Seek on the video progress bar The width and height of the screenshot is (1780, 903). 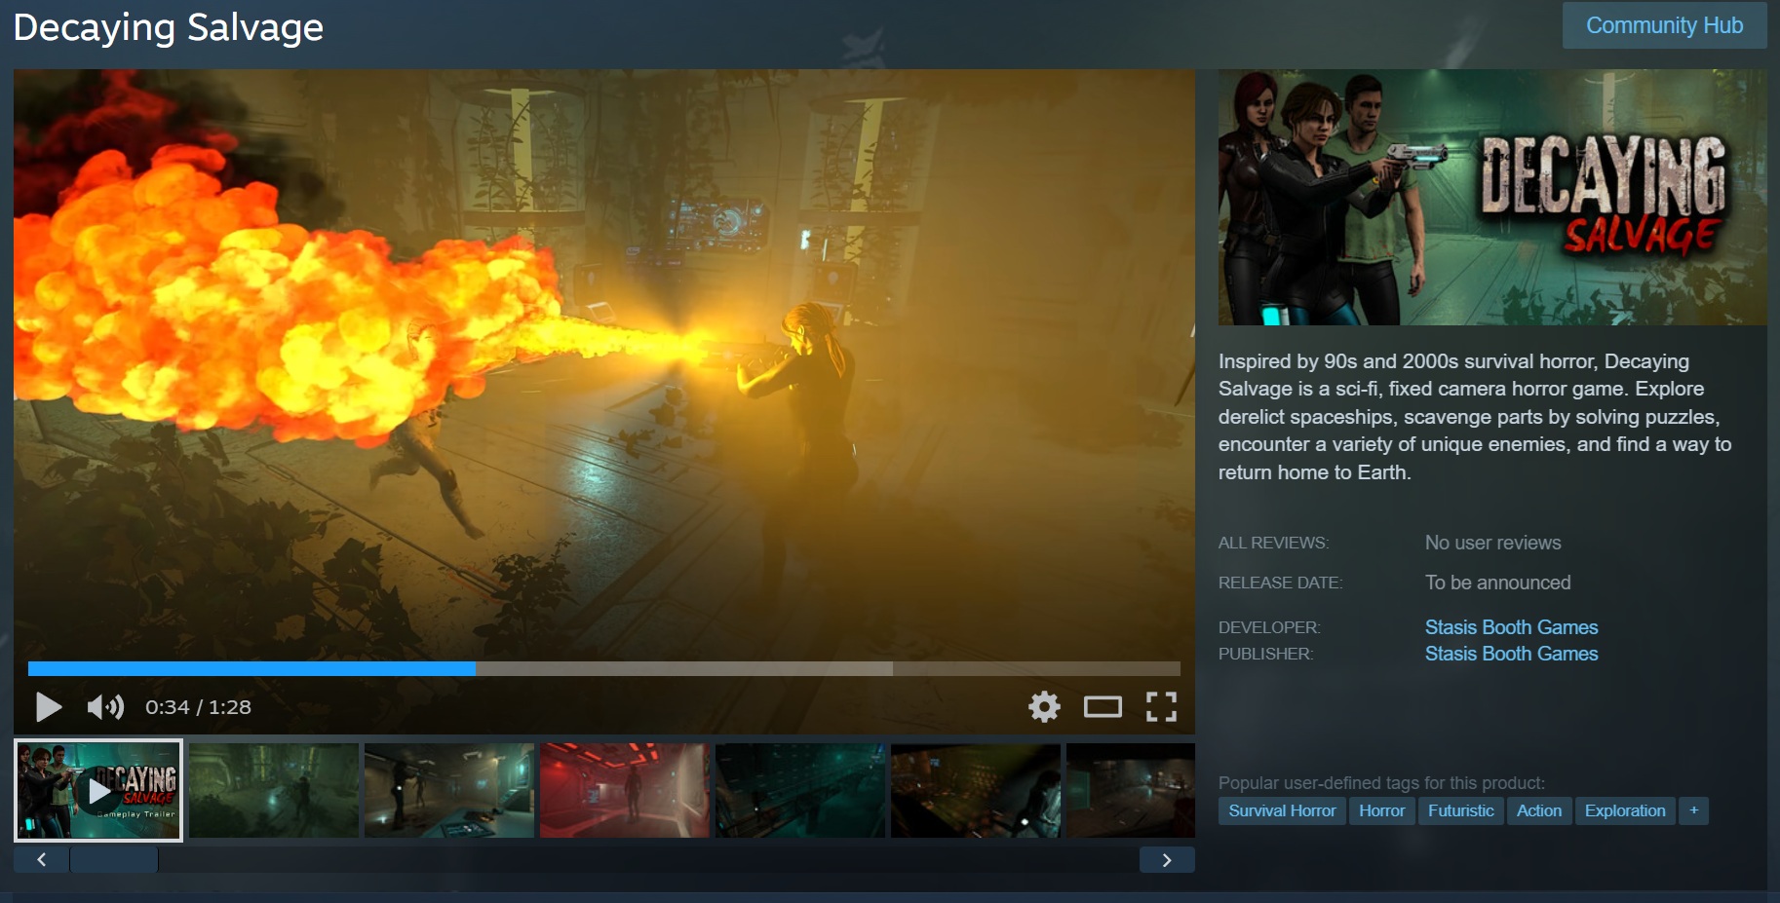click(x=604, y=668)
